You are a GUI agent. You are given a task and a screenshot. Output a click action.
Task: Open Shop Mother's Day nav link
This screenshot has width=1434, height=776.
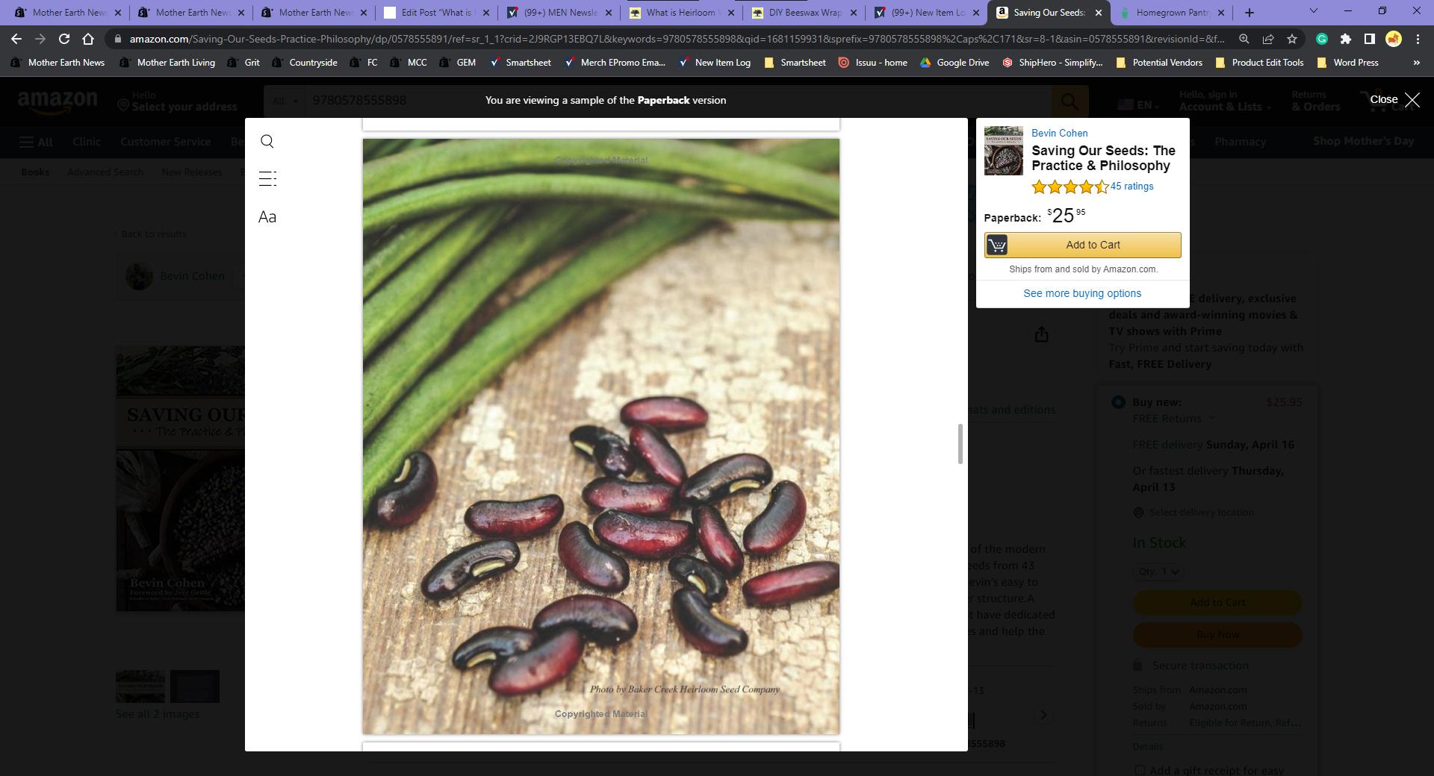(1363, 141)
